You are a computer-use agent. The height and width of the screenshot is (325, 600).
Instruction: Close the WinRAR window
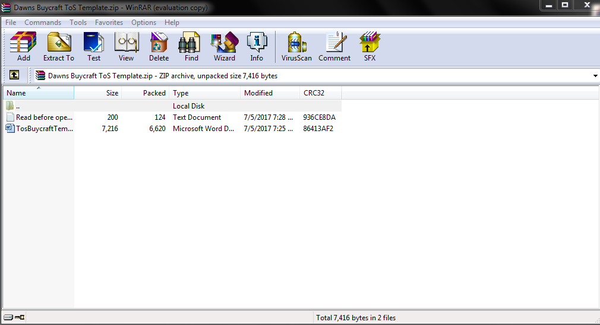pos(587,5)
